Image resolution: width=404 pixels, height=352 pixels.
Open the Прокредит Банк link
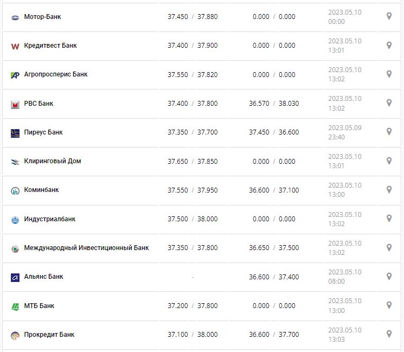[x=49, y=335]
